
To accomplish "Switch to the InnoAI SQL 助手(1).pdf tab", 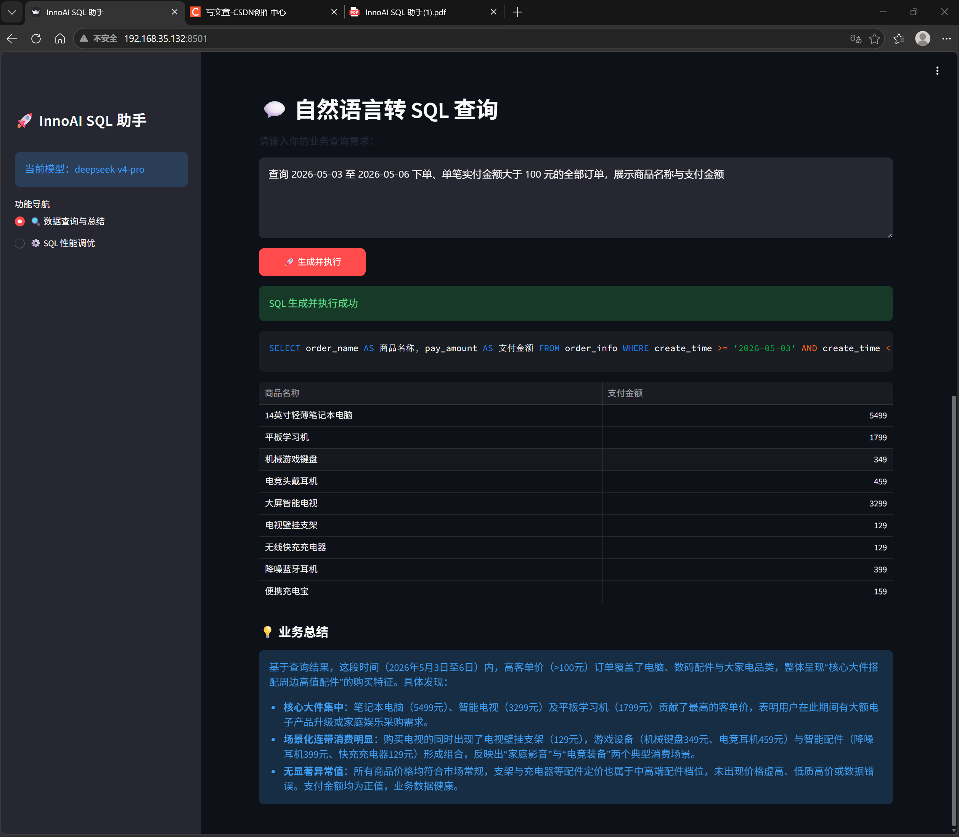I will (x=423, y=12).
